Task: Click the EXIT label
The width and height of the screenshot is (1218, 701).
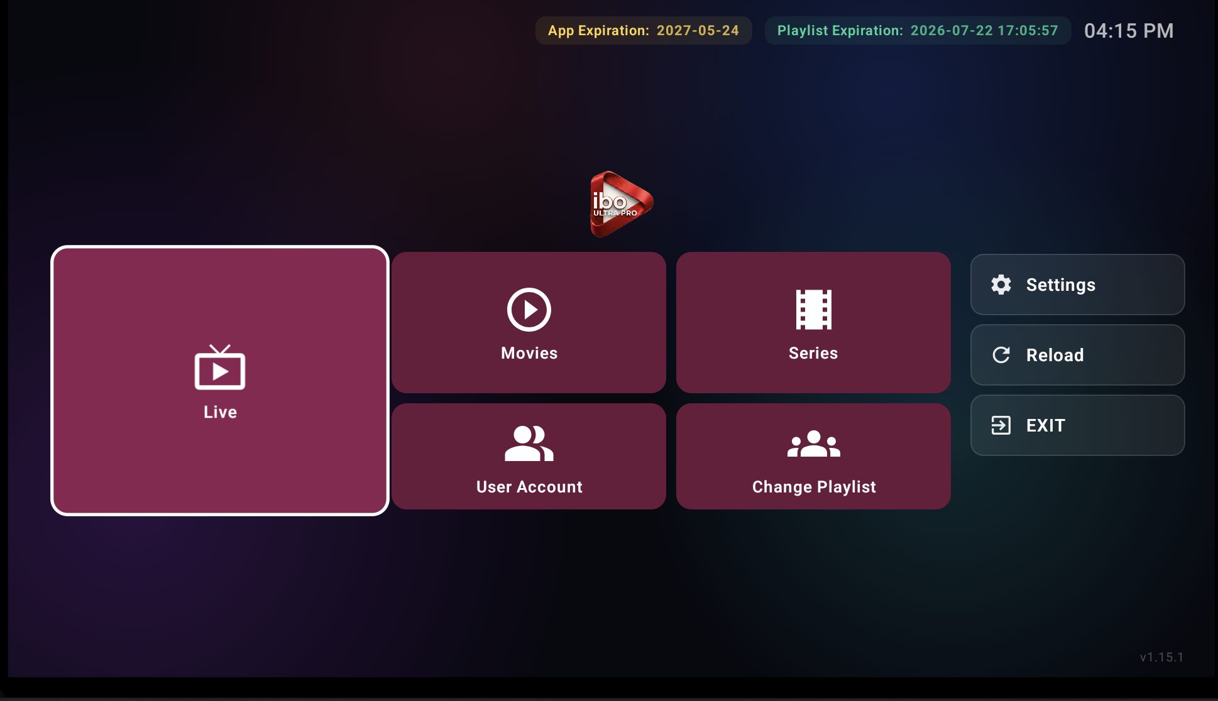Action: (1046, 425)
